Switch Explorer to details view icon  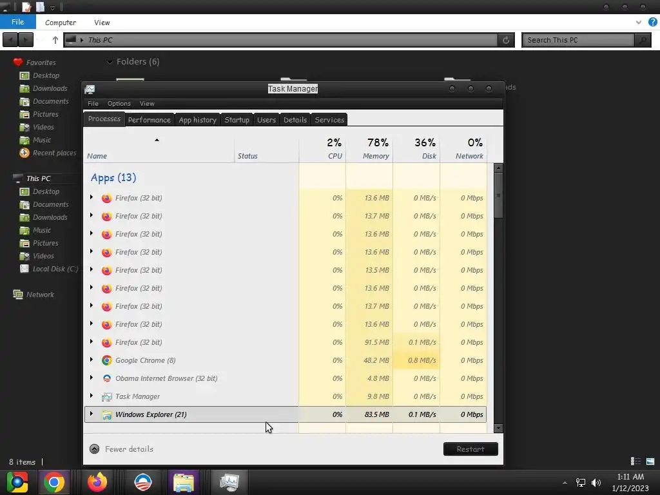point(636,461)
